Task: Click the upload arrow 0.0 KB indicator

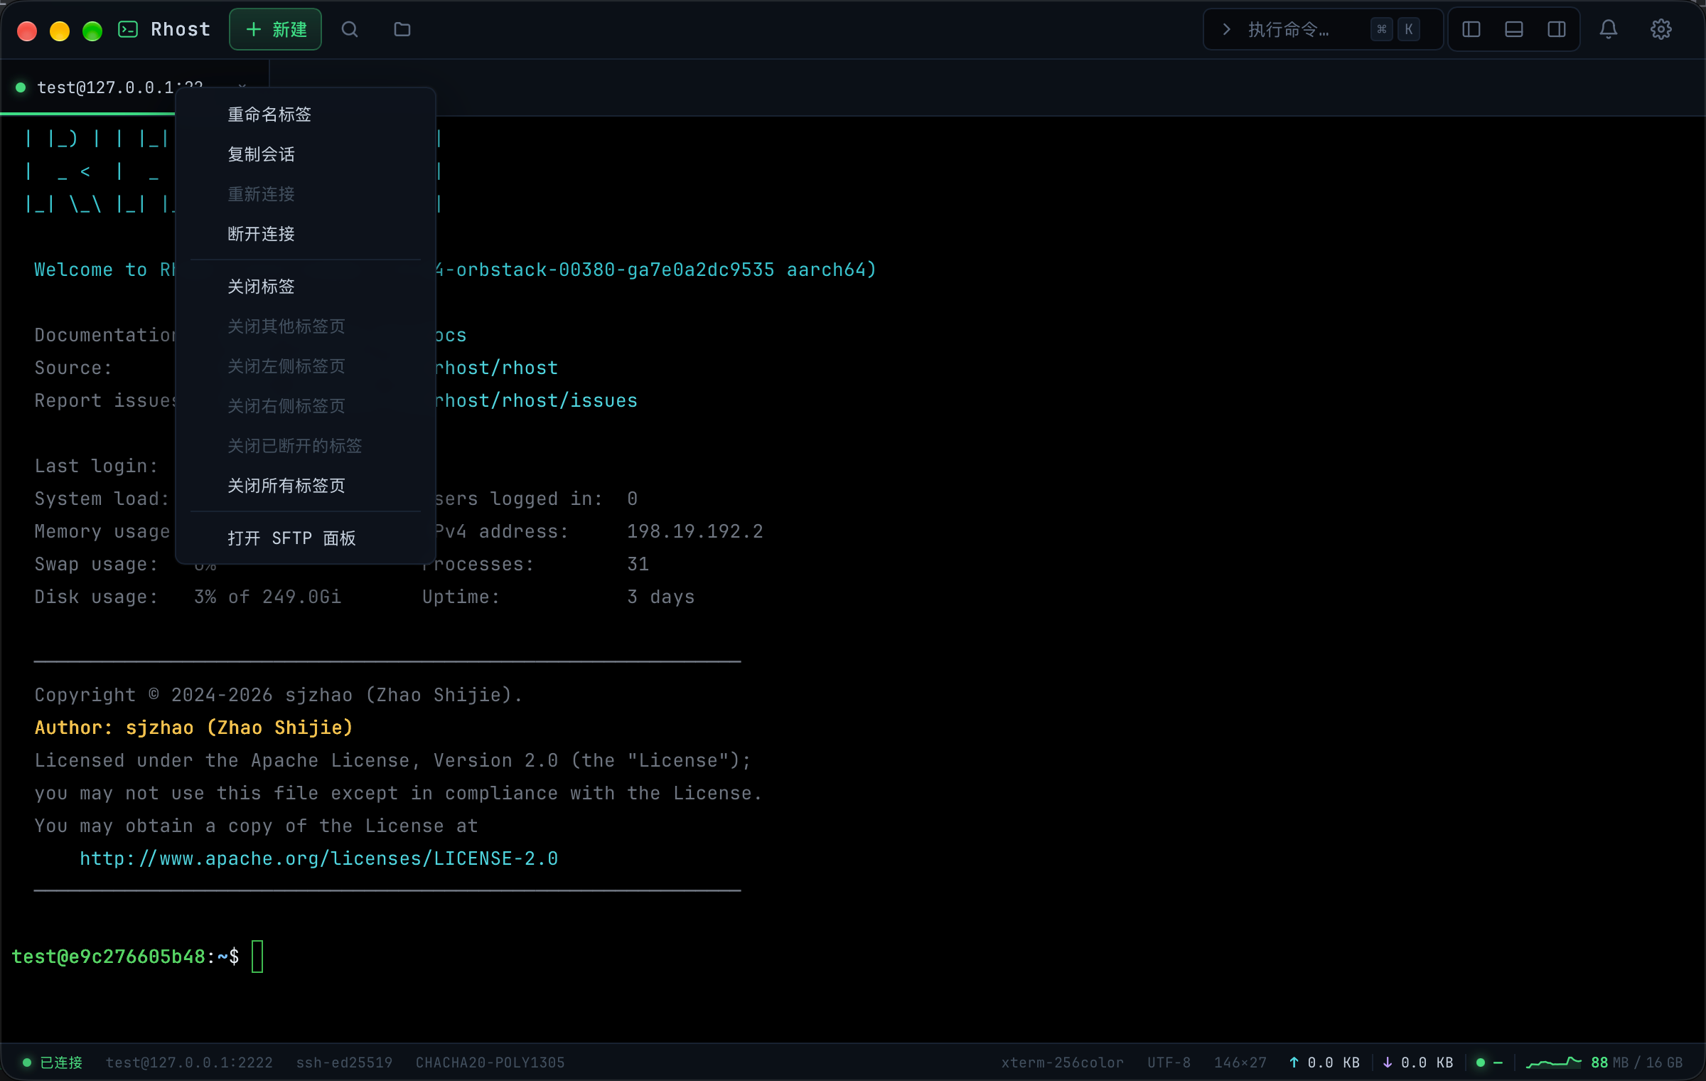Action: click(1324, 1063)
